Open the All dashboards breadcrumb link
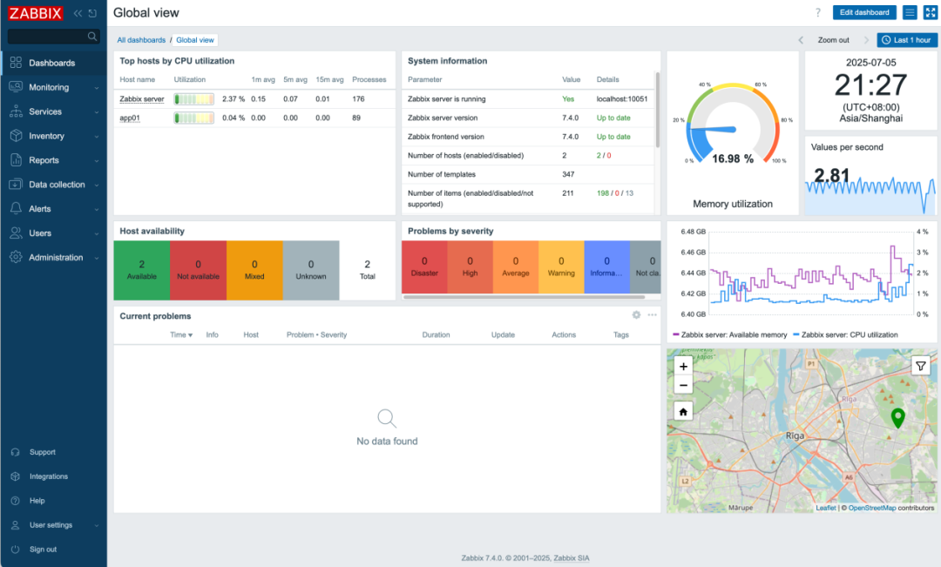 click(141, 40)
